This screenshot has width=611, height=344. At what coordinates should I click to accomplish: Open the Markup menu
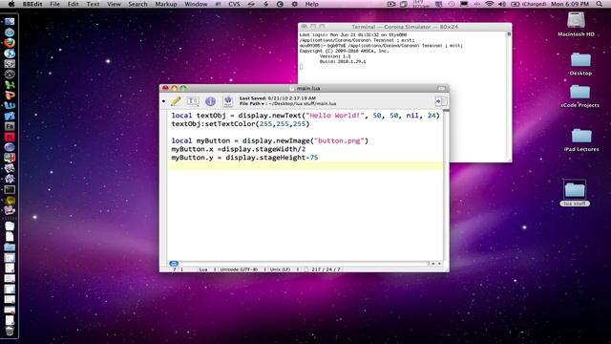point(166,4)
